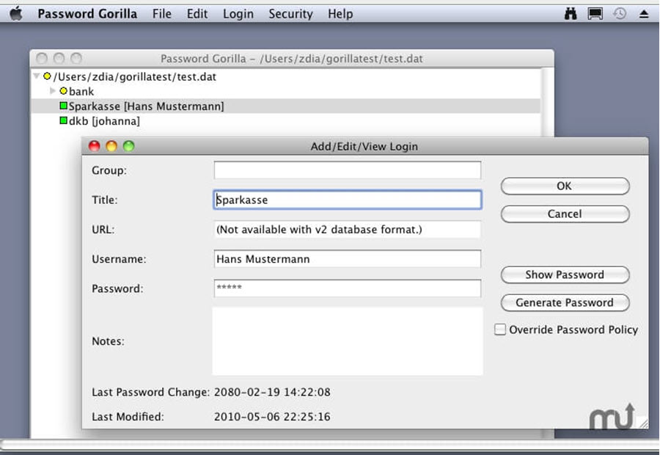Open the display icon in menu bar
660x455 pixels.
(x=595, y=13)
